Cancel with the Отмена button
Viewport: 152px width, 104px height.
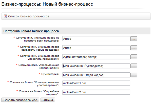click(48, 100)
